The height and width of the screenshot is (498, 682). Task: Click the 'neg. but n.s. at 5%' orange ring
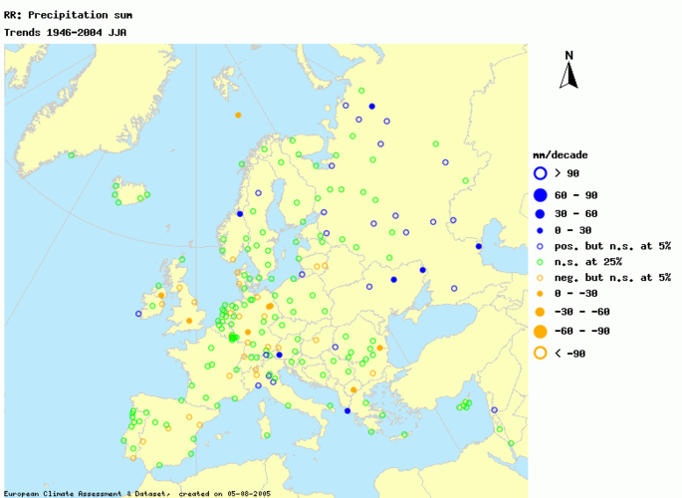pyautogui.click(x=539, y=277)
